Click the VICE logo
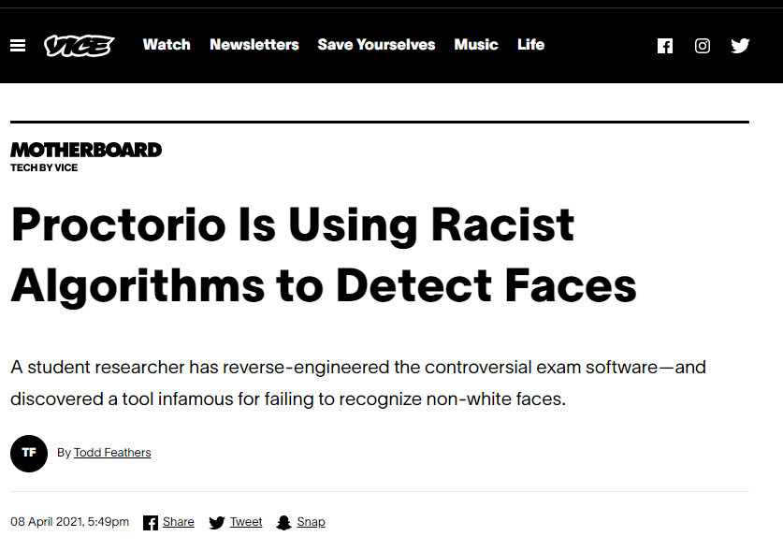 (x=80, y=46)
